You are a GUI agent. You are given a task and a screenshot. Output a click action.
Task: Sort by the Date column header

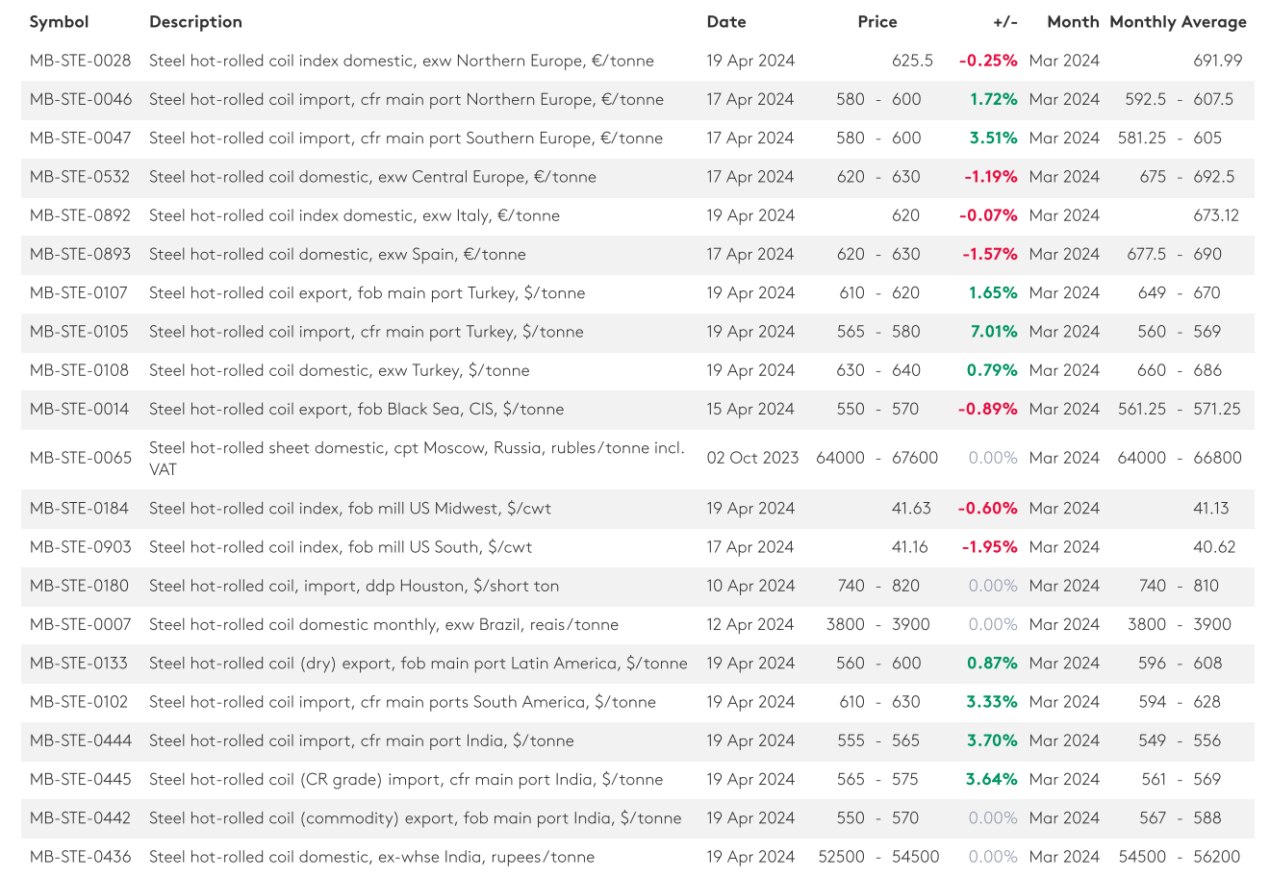click(x=725, y=21)
